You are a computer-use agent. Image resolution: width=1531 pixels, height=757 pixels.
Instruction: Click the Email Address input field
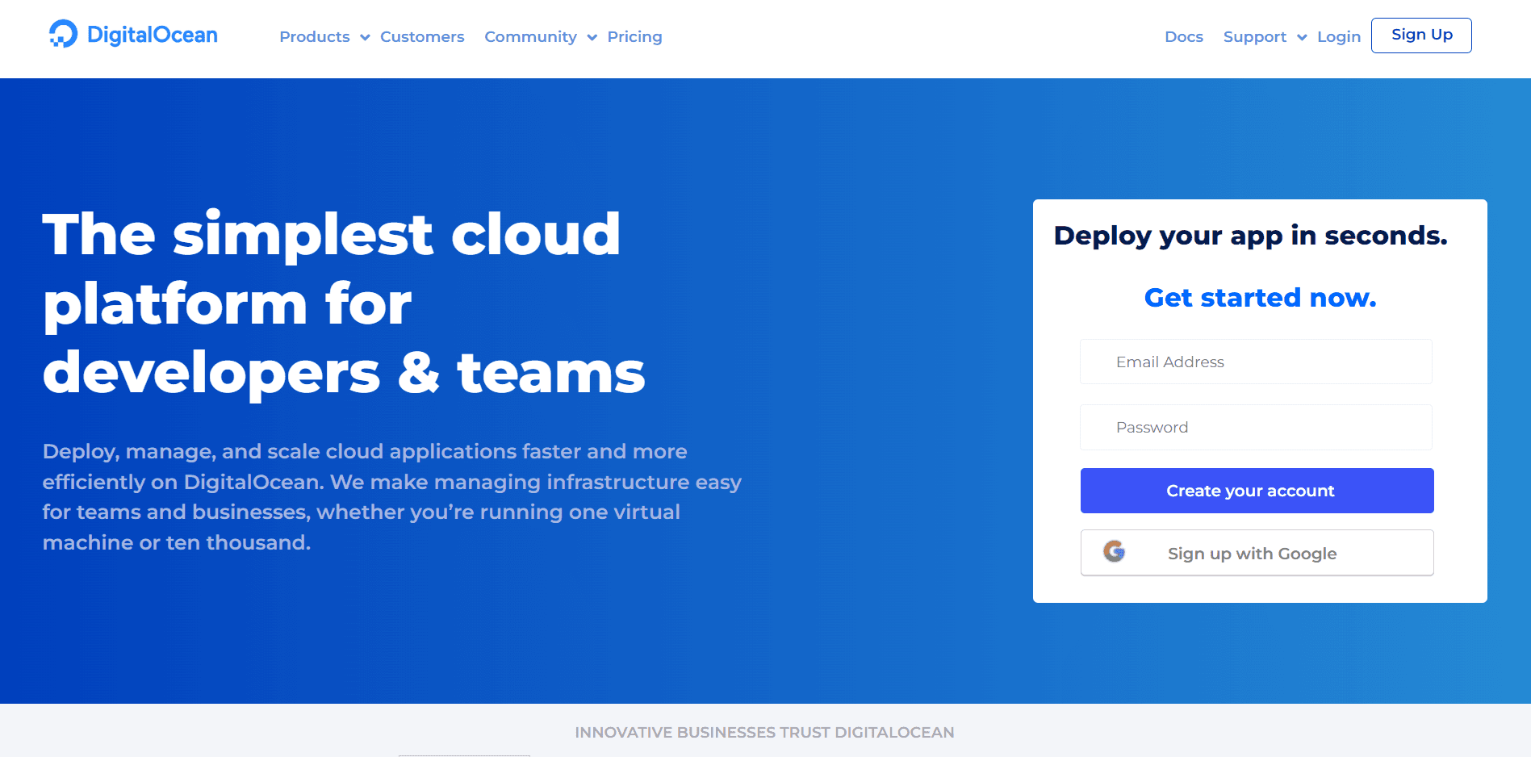point(1256,362)
